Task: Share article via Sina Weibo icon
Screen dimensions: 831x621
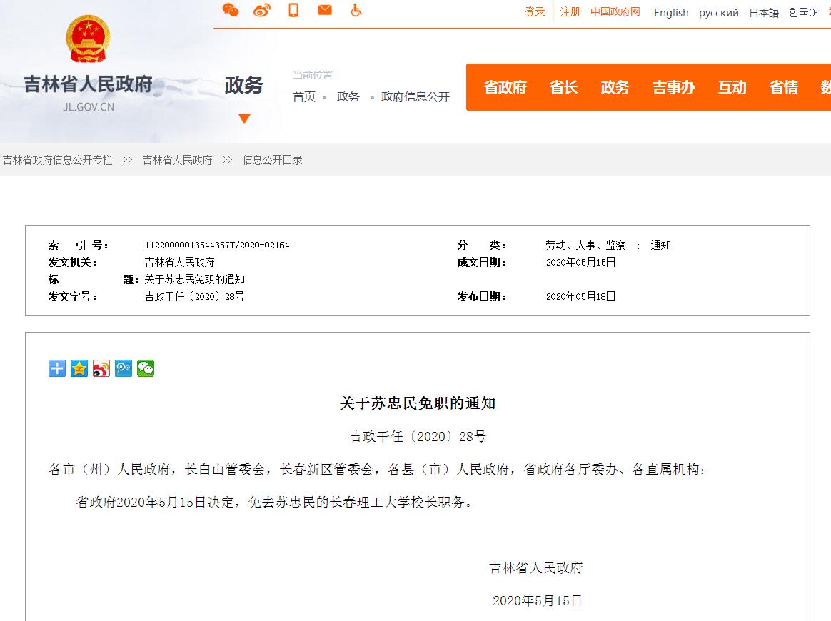Action: point(101,368)
